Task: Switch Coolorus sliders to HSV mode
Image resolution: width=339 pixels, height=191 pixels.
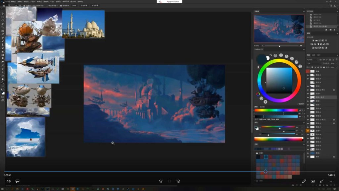Action: point(265,119)
